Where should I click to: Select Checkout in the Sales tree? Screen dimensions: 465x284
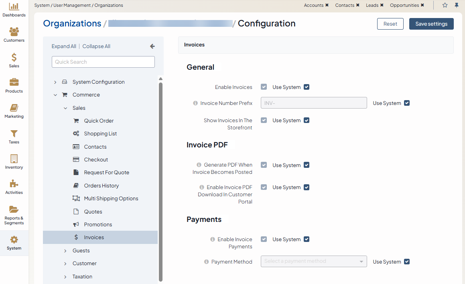coord(96,159)
